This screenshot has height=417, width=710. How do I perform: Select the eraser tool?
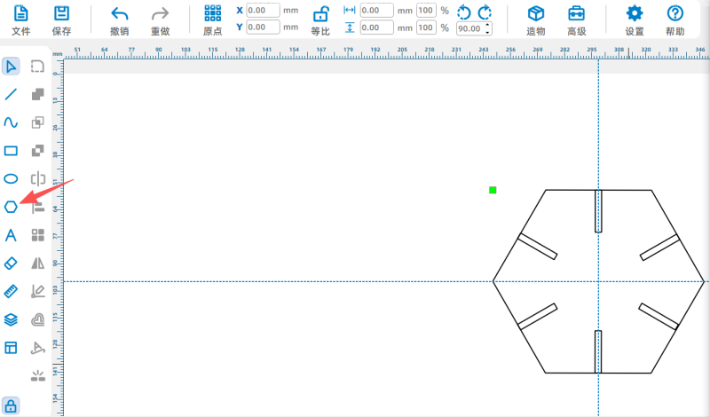click(x=11, y=264)
